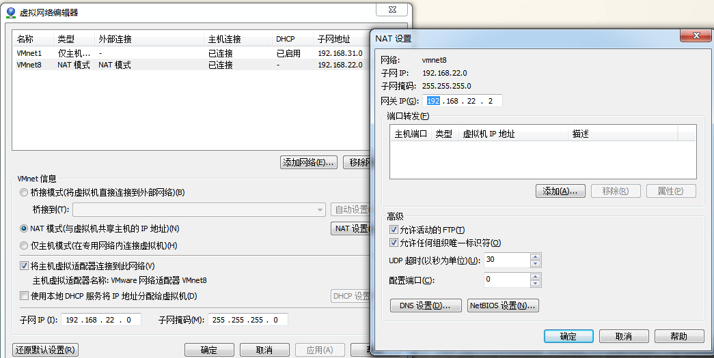Increase 配置端口 value with up arrow

[536, 277]
